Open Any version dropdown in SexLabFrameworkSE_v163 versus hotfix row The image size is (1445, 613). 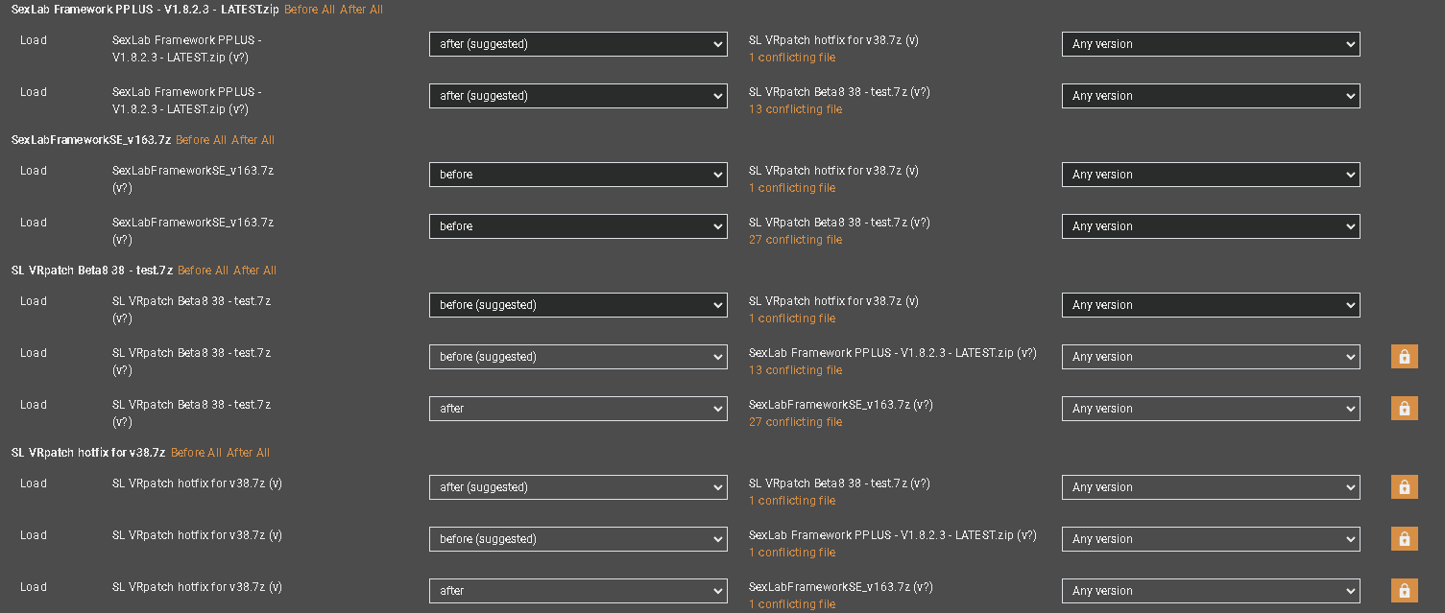[1211, 175]
